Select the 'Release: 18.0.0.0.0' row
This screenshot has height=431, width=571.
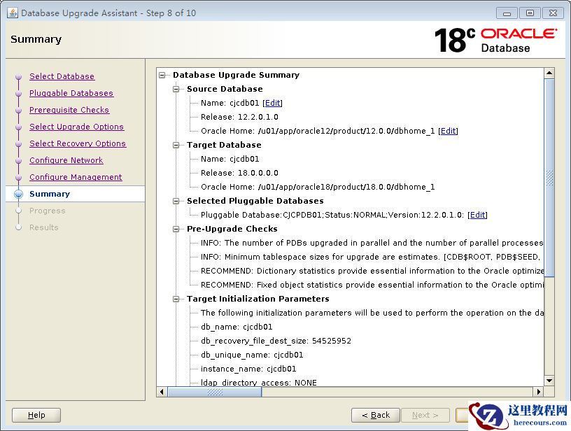click(x=239, y=173)
